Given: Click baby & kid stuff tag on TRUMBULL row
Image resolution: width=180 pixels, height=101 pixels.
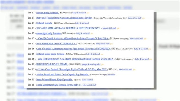Looking at the screenshot, I should point(102,44).
